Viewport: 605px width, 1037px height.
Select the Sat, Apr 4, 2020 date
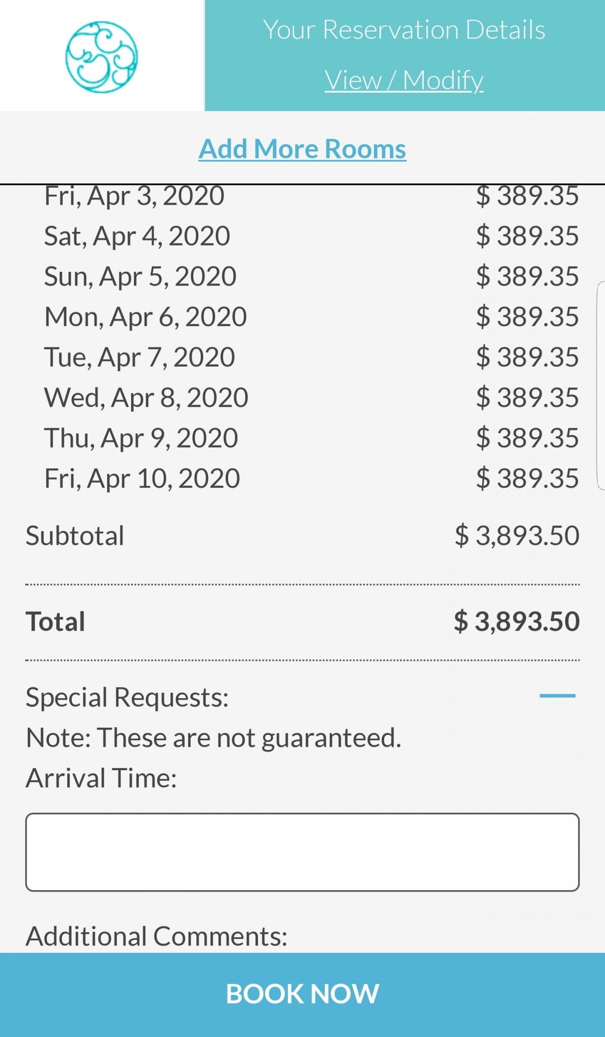pos(137,236)
